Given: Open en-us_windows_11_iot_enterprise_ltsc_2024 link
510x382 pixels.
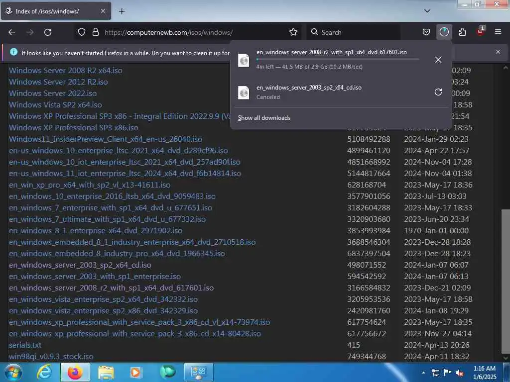Looking at the screenshot, I should point(125,173).
